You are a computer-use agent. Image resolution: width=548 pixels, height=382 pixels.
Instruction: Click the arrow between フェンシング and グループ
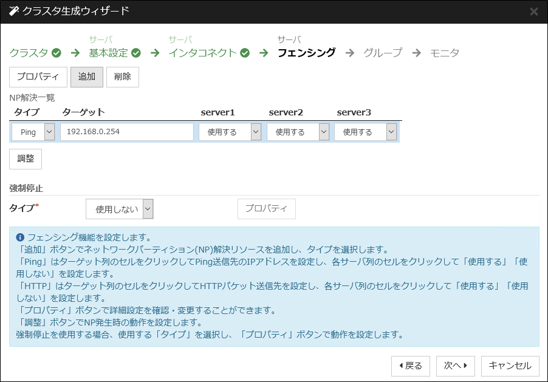click(x=349, y=53)
